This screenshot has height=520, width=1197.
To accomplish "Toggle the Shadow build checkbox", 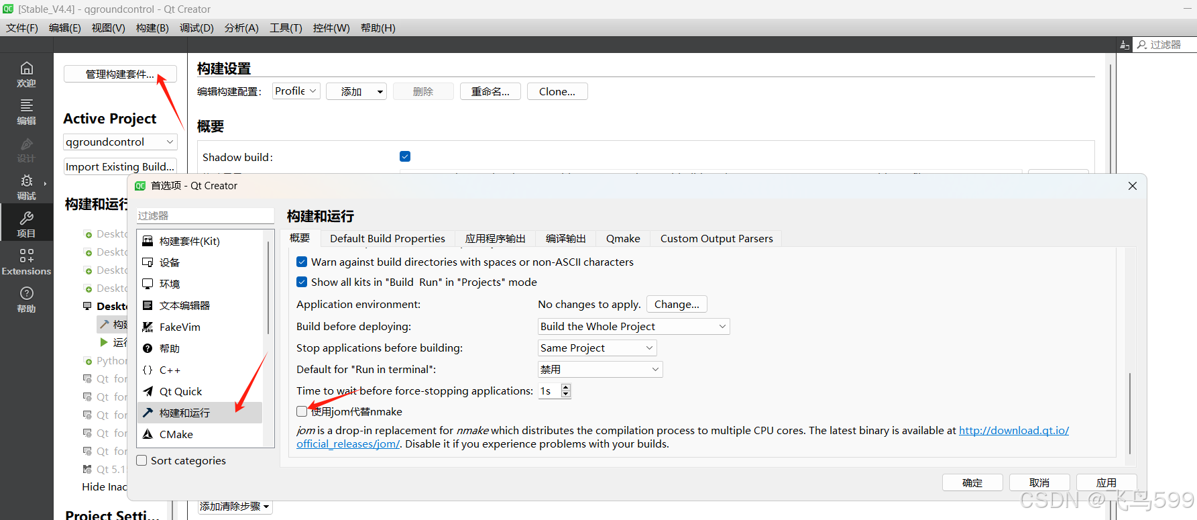I will click(x=405, y=156).
